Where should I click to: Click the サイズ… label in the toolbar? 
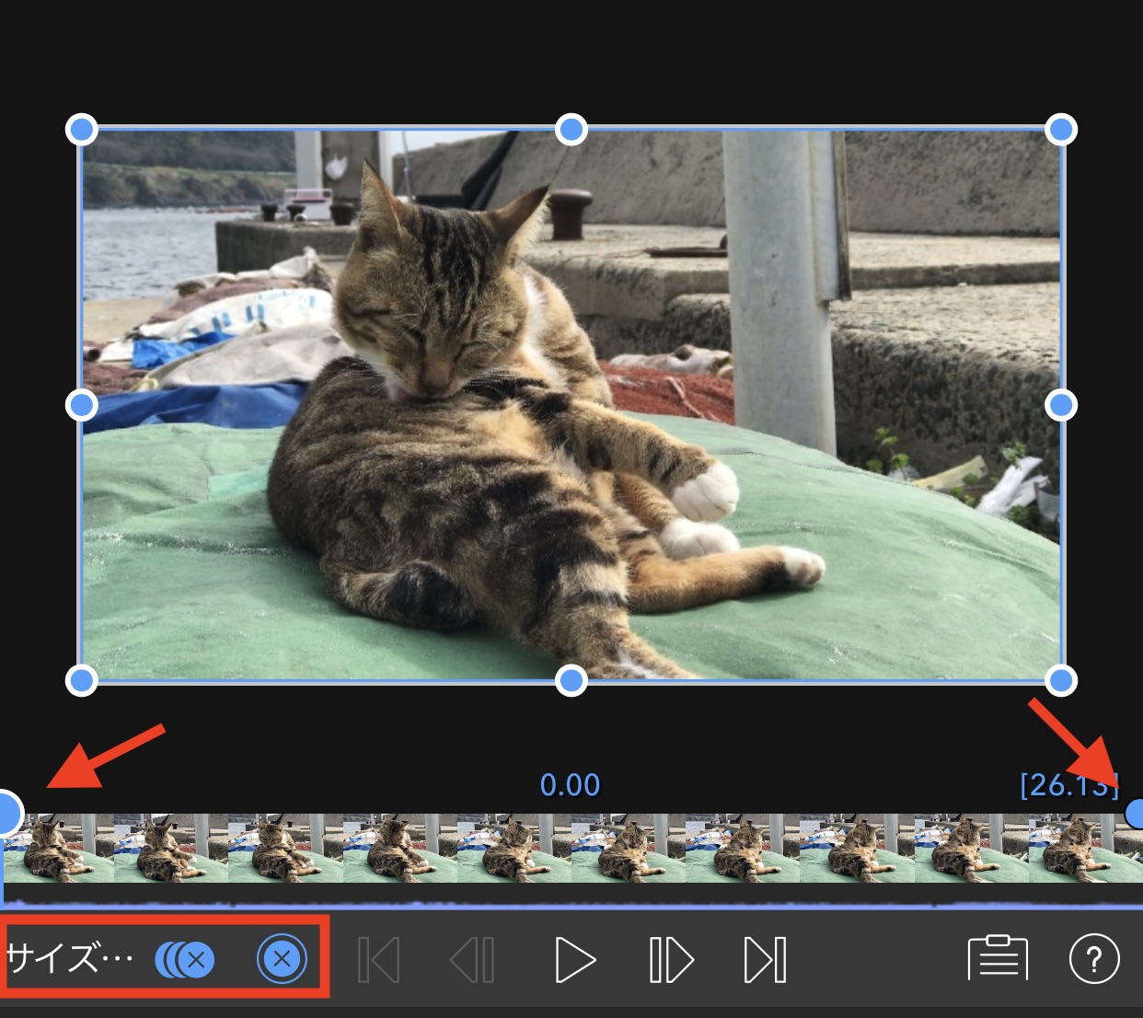[70, 959]
